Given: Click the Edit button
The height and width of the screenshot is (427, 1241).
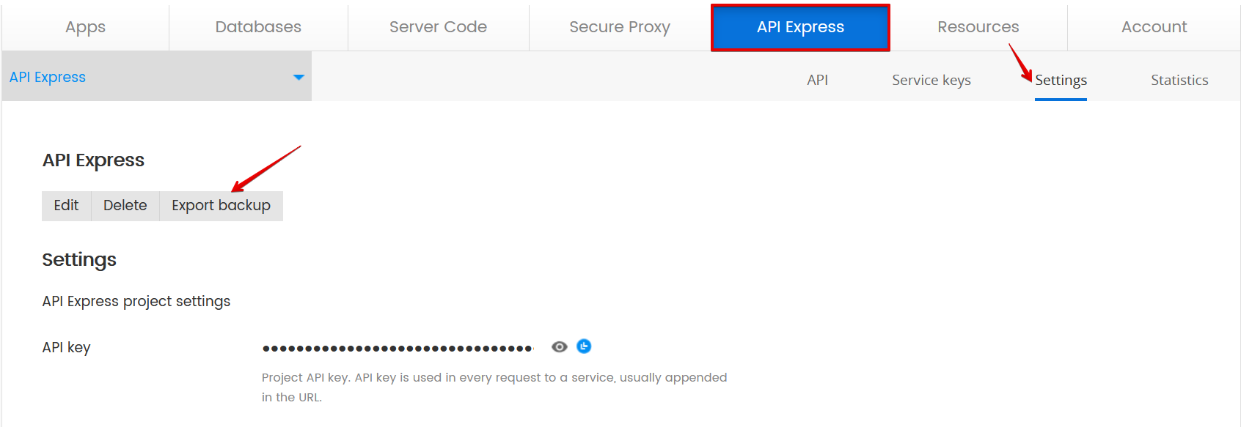Looking at the screenshot, I should tap(66, 206).
